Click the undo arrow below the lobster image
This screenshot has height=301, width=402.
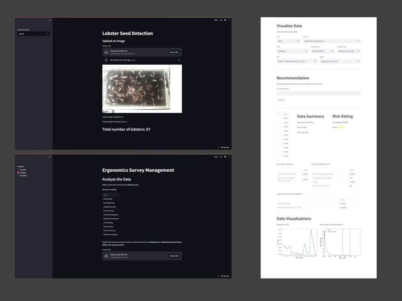[x=107, y=112]
